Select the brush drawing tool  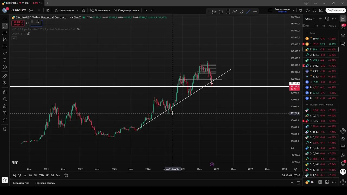5,53
